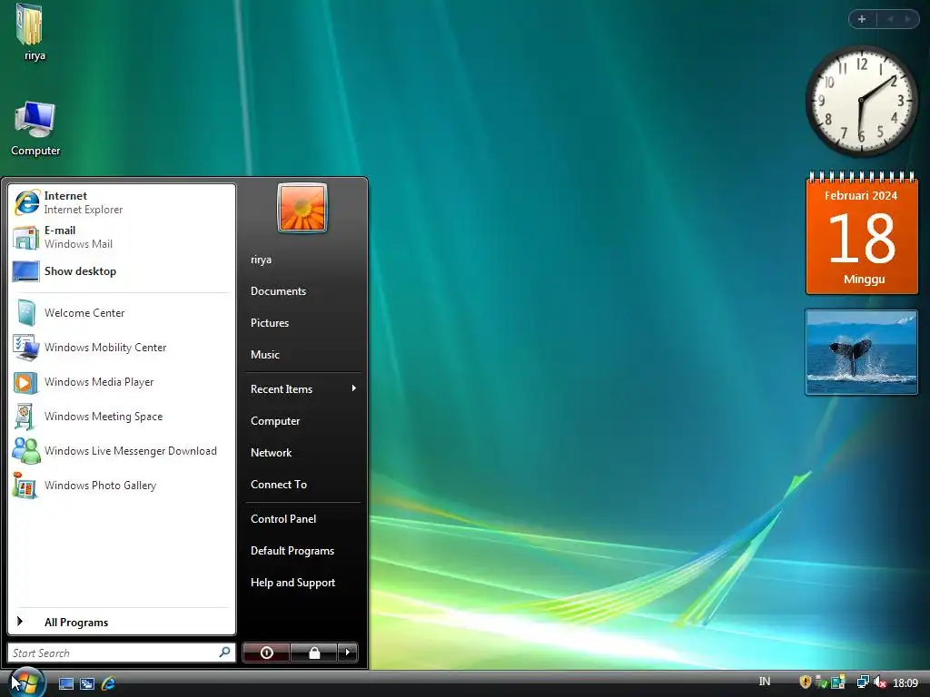The height and width of the screenshot is (697, 930).
Task: Click the power sleep button
Action: point(266,653)
